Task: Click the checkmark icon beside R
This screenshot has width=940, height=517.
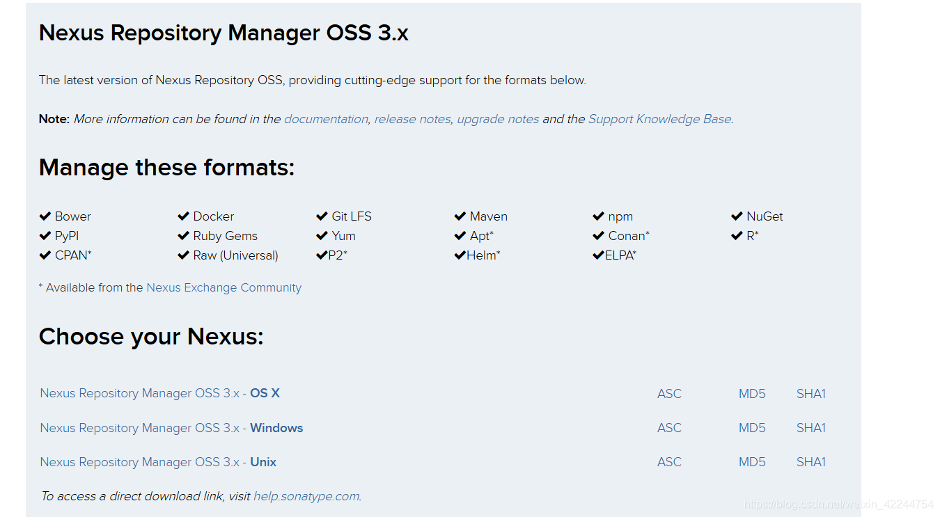Action: [x=737, y=236]
